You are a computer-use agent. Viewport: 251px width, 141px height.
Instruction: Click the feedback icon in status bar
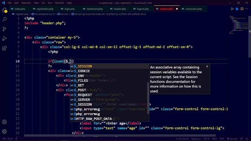pos(242,139)
